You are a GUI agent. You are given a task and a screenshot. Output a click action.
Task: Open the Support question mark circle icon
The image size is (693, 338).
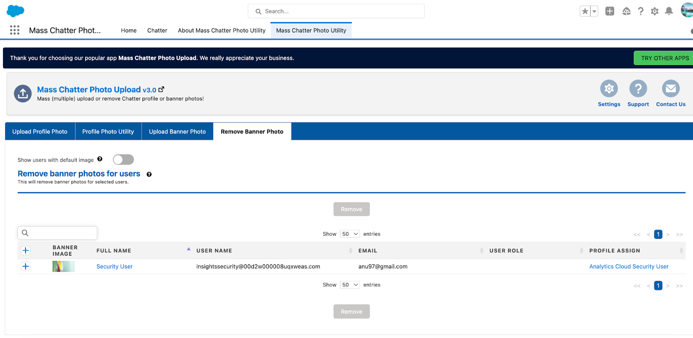[x=638, y=88]
